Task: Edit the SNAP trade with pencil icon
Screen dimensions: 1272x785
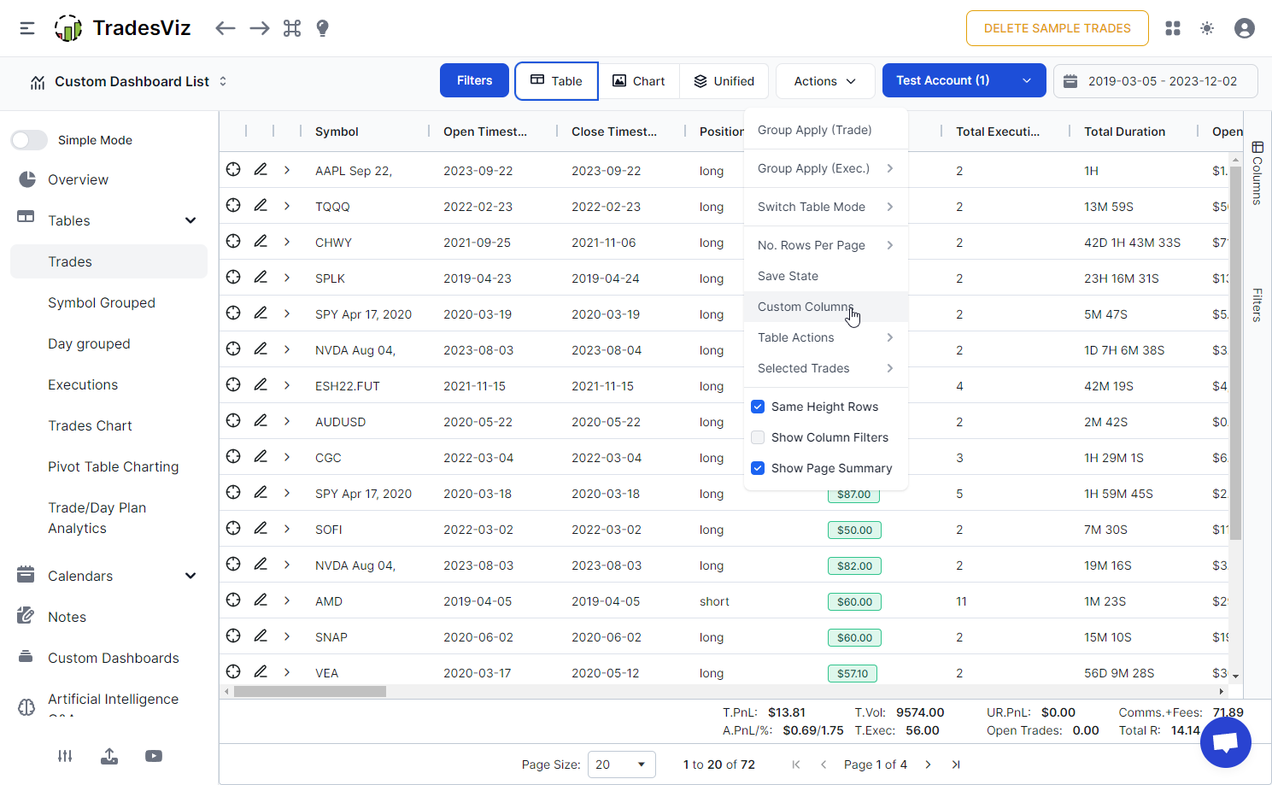Action: coord(261,636)
